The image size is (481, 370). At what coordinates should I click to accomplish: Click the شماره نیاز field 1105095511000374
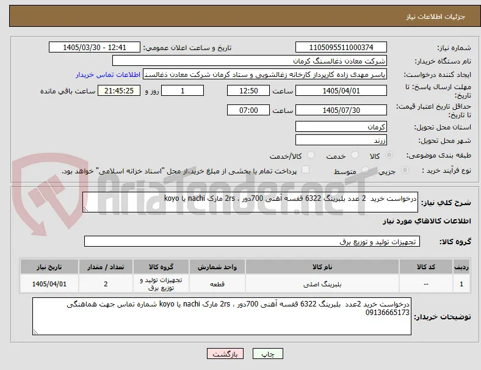341,47
